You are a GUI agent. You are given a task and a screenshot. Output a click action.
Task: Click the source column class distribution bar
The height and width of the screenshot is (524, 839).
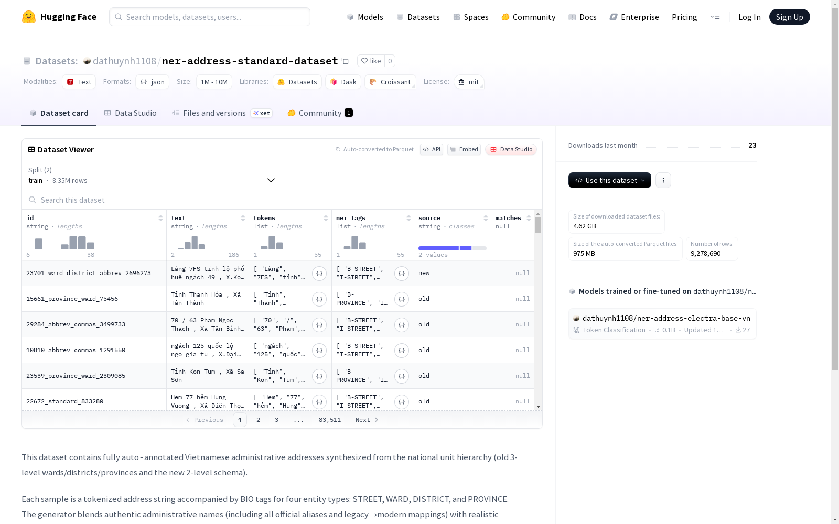click(x=453, y=248)
